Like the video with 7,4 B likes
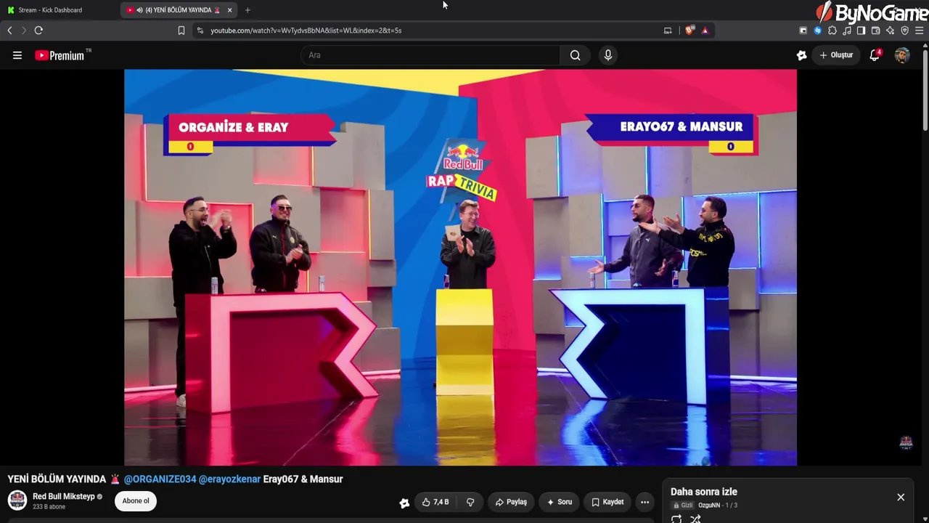The image size is (929, 523). point(435,502)
